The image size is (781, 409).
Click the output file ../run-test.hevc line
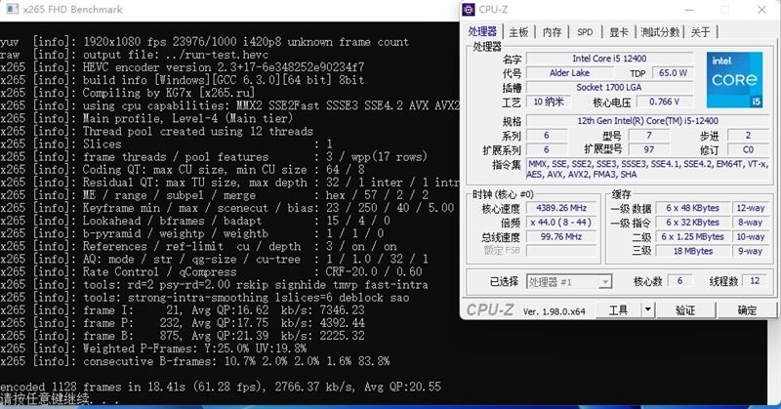click(x=135, y=55)
